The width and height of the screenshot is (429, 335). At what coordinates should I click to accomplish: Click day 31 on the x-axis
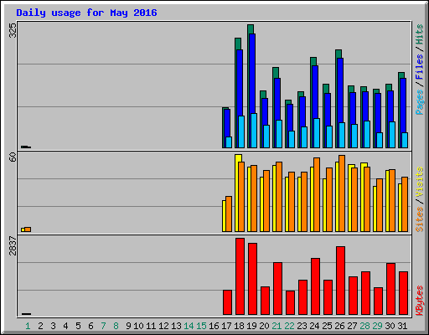point(402,326)
